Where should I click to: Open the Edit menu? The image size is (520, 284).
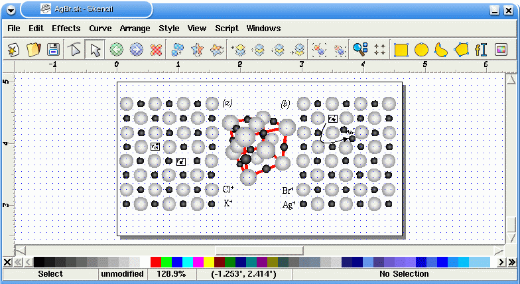click(36, 29)
